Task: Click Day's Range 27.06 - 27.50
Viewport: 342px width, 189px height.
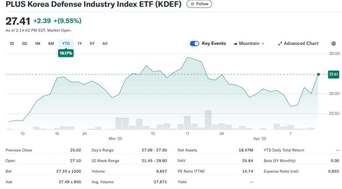Action: click(154, 150)
